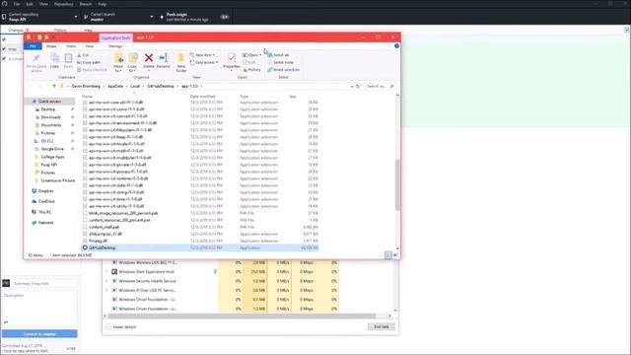
Task: Click the Dropbox icon in the navigation pane
Action: click(x=35, y=191)
